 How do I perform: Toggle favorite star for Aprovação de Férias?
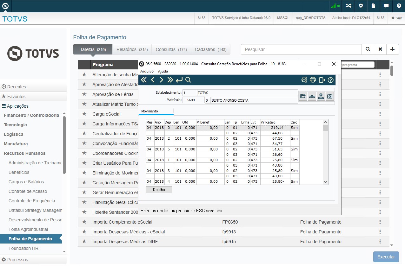pyautogui.click(x=84, y=94)
